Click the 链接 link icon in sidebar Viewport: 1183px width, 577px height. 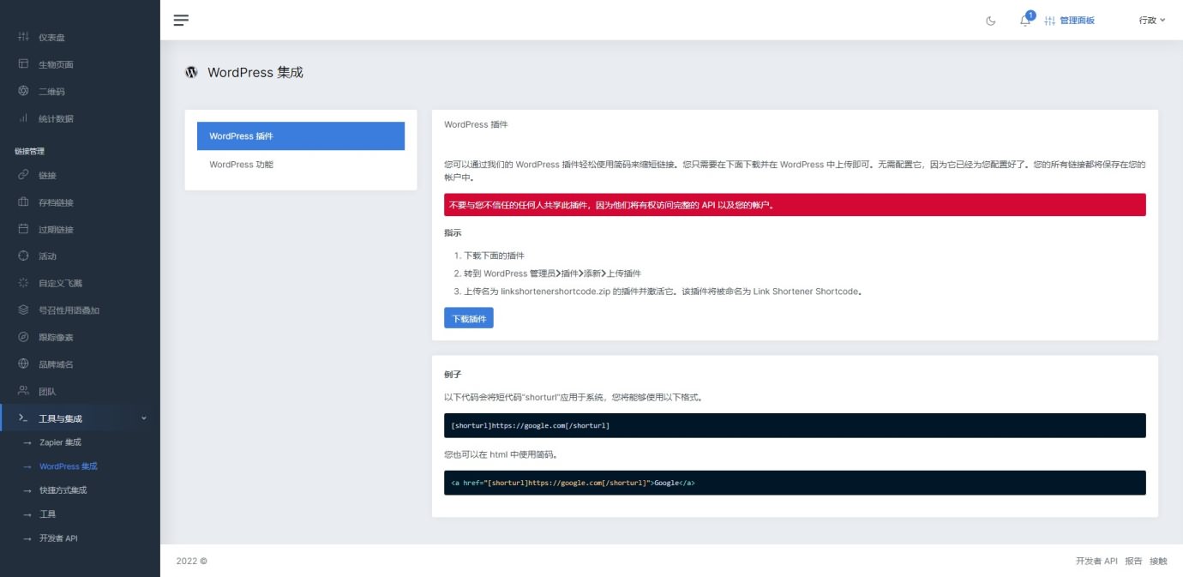point(23,175)
